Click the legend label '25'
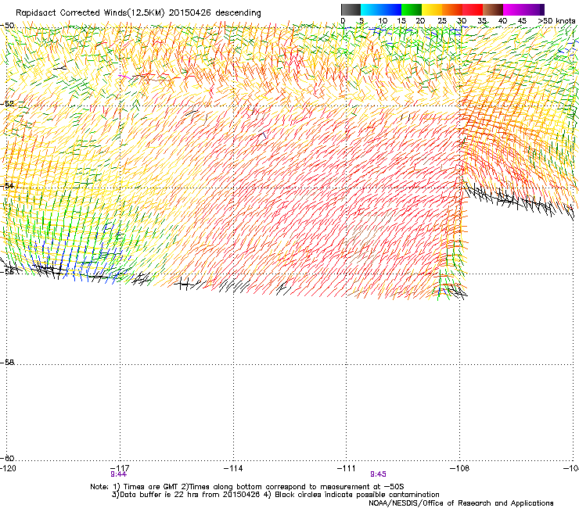Screen dimensions: 579x508 [442, 21]
